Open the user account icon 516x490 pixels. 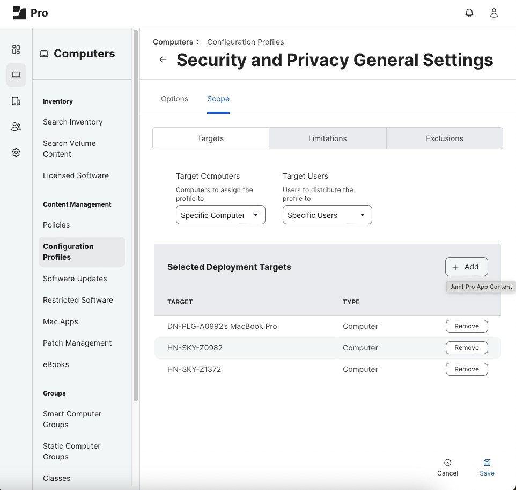(494, 13)
